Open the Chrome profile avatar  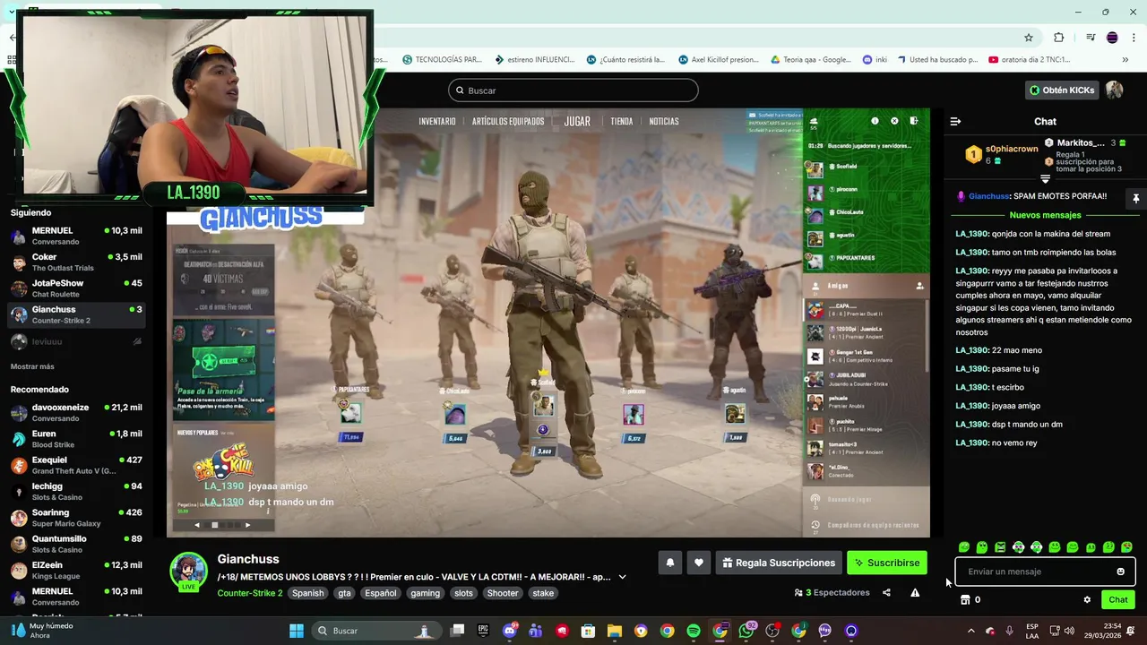tap(1112, 38)
